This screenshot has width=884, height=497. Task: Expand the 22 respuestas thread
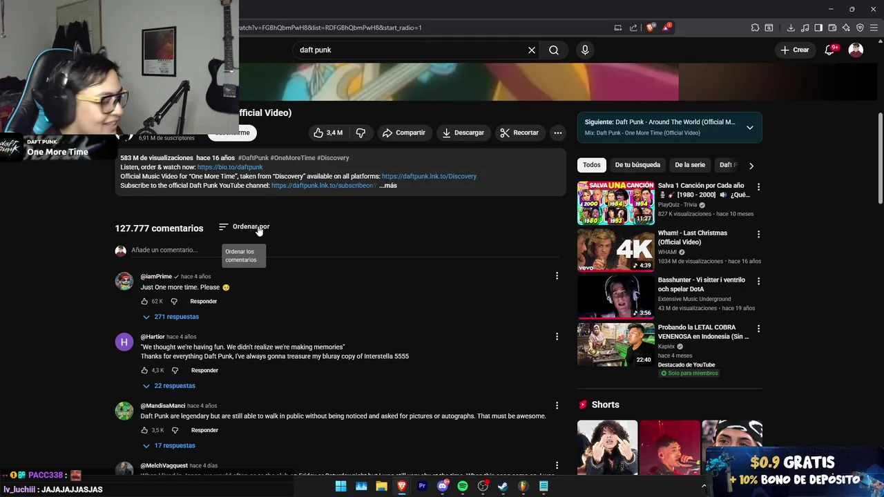[169, 386]
